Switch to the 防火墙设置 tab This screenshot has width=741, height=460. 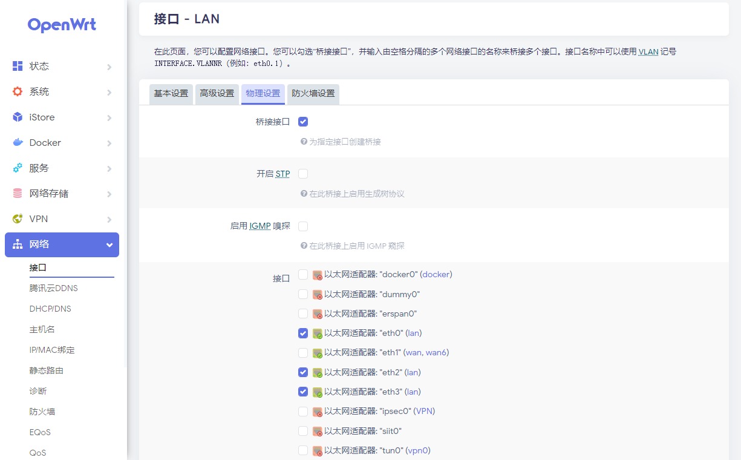point(313,94)
